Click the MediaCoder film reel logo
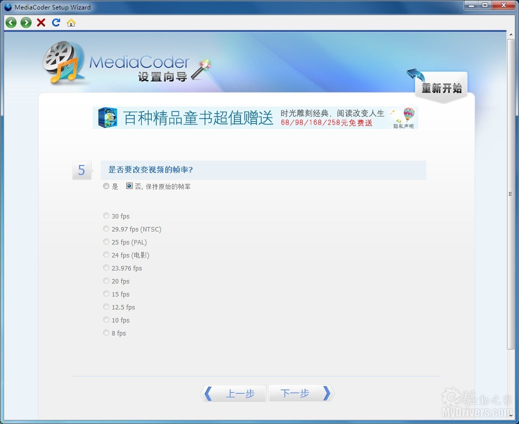 (63, 62)
